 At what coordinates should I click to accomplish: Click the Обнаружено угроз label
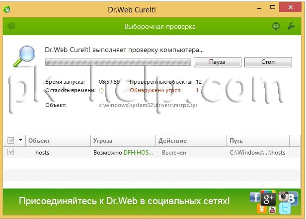point(155,90)
